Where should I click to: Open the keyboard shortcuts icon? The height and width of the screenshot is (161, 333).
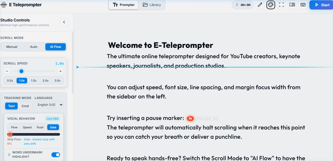[x=303, y=5]
